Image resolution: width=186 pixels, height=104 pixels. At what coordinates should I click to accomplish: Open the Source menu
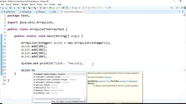8,4
